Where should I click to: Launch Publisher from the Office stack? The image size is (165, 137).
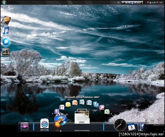click(82, 102)
